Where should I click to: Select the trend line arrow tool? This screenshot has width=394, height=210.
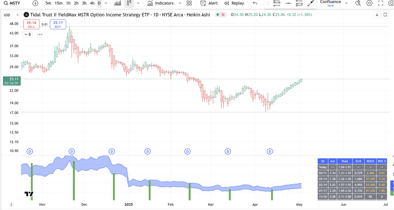click(x=310, y=3)
